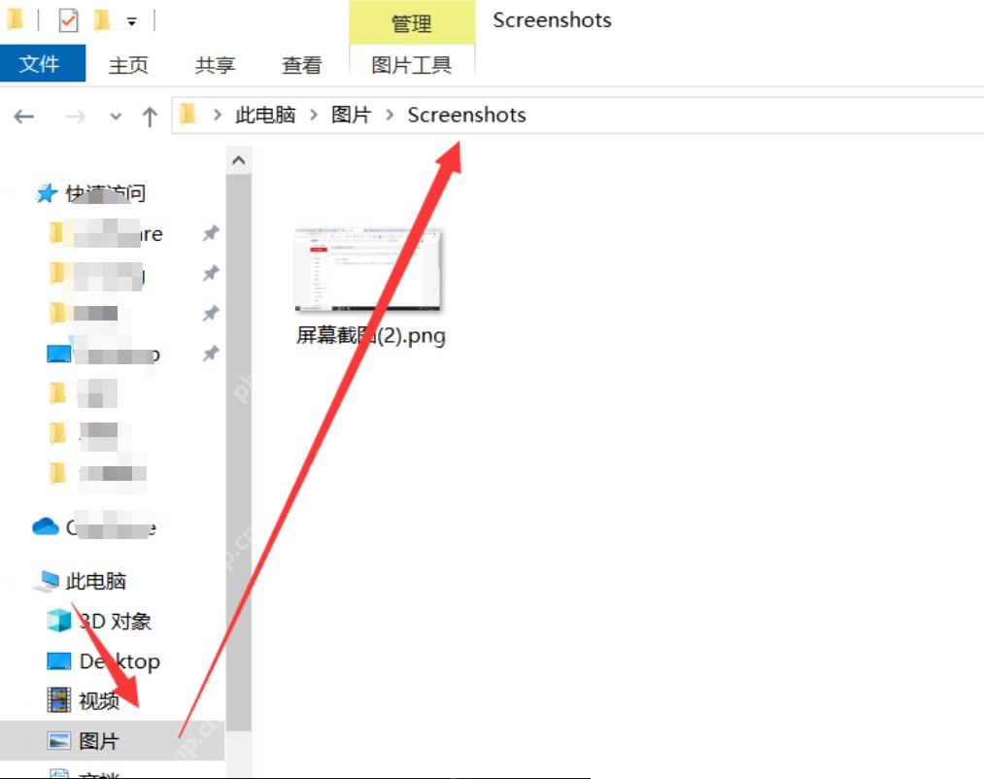This screenshot has width=984, height=779.
Task: Open the 屏幕截图(2).png thumbnail
Action: (368, 270)
